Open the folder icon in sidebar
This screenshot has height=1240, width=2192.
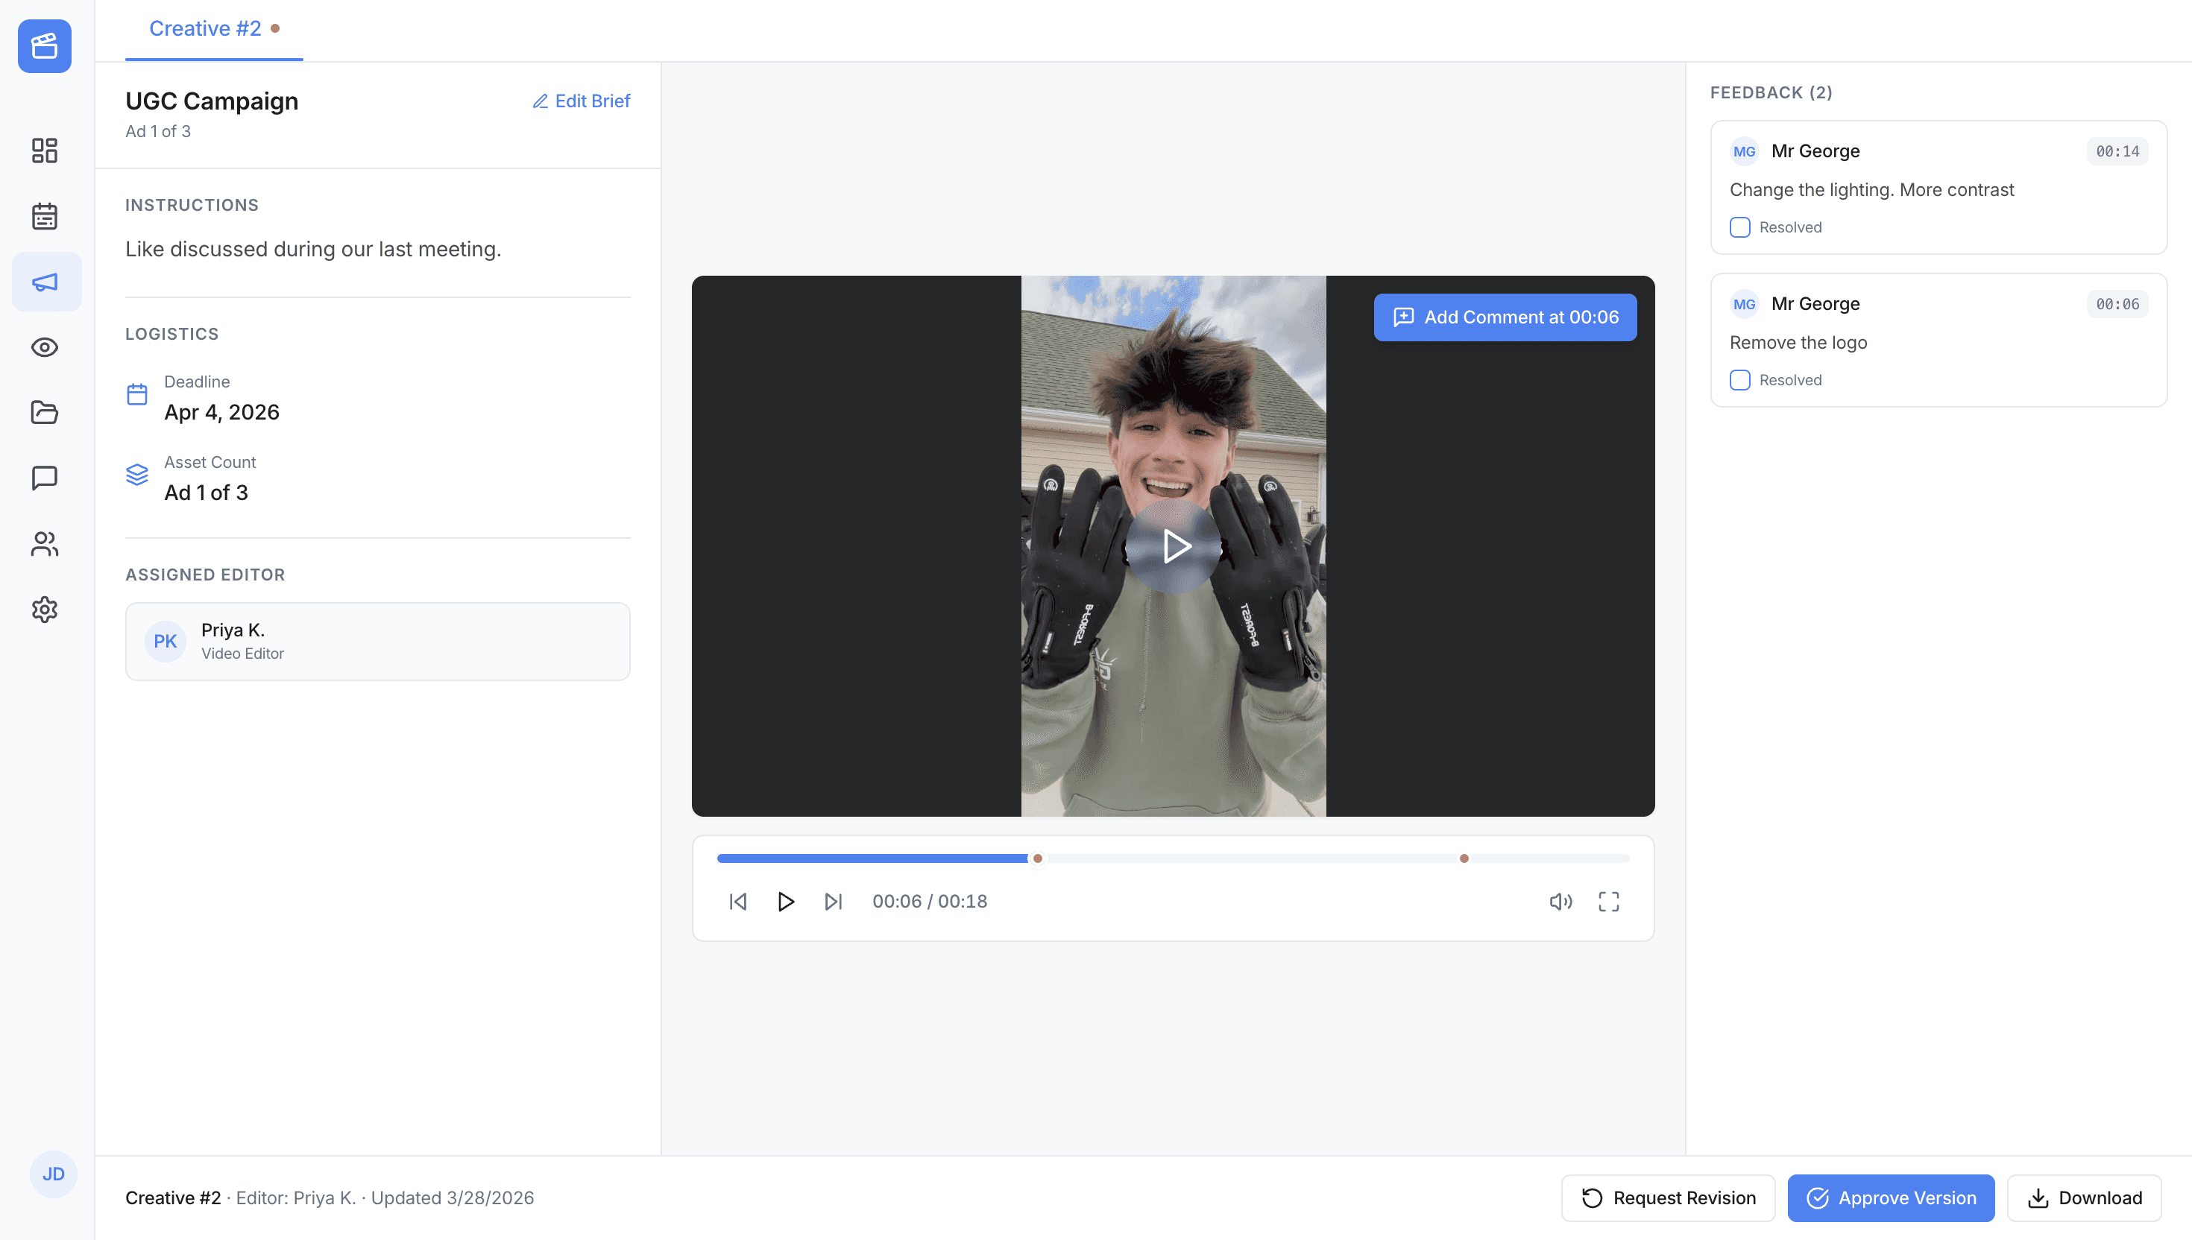[x=44, y=413]
